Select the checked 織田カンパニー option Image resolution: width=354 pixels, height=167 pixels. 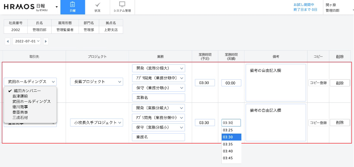(x=27, y=91)
